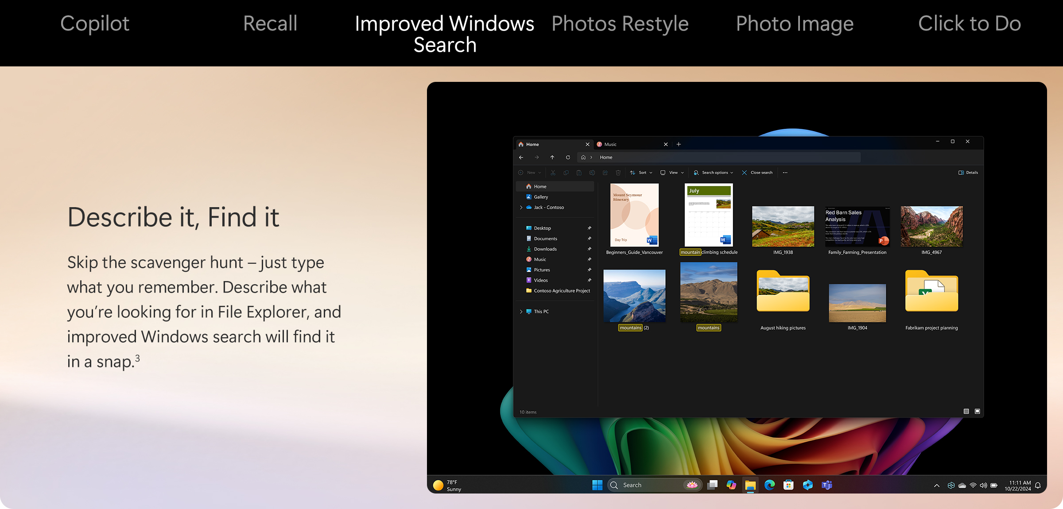Click the Home address bar field
Viewport: 1063px width, 509px height.
coord(719,158)
